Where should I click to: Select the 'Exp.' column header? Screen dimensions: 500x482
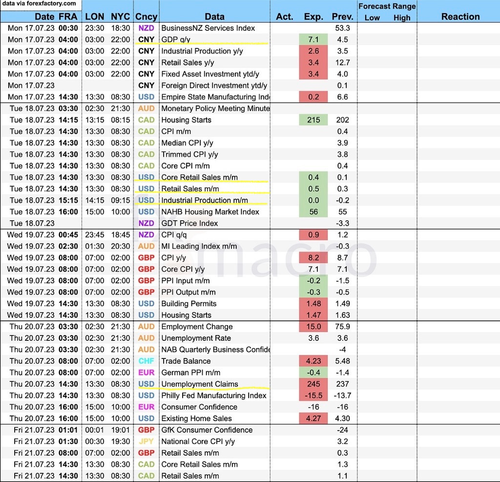[x=313, y=17]
